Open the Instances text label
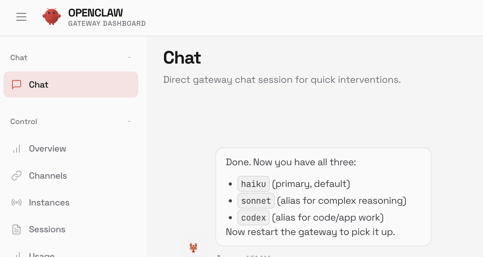This screenshot has width=483, height=257. pos(49,203)
